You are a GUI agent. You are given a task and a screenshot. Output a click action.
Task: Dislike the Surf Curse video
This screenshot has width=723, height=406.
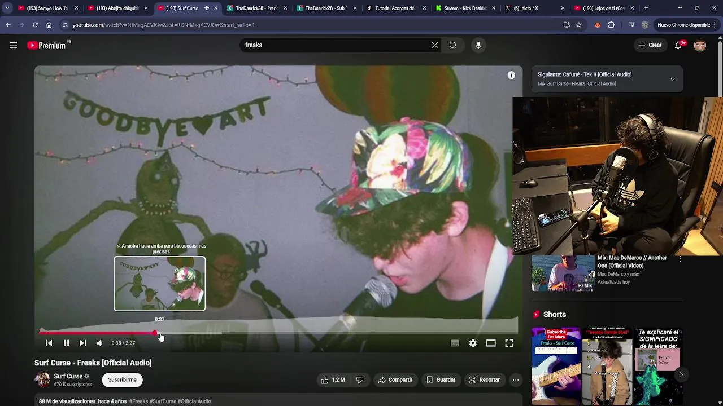360,380
